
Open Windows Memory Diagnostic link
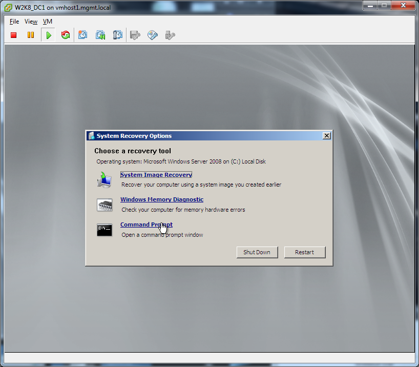coord(162,199)
